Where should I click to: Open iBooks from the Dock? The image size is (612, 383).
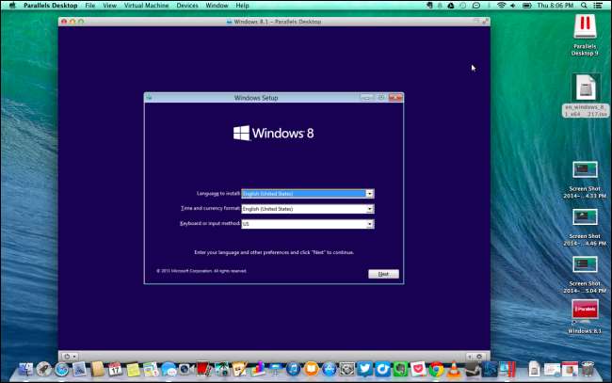312,369
